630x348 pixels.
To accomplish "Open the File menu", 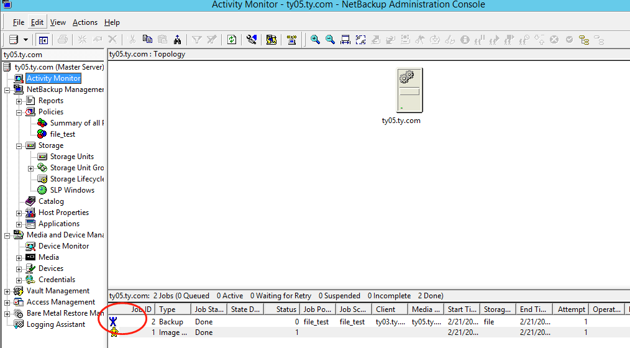I will coord(19,22).
